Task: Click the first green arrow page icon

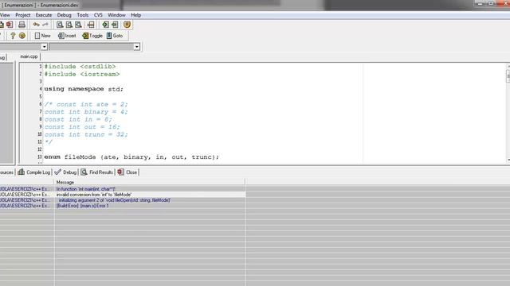Action: point(105,25)
